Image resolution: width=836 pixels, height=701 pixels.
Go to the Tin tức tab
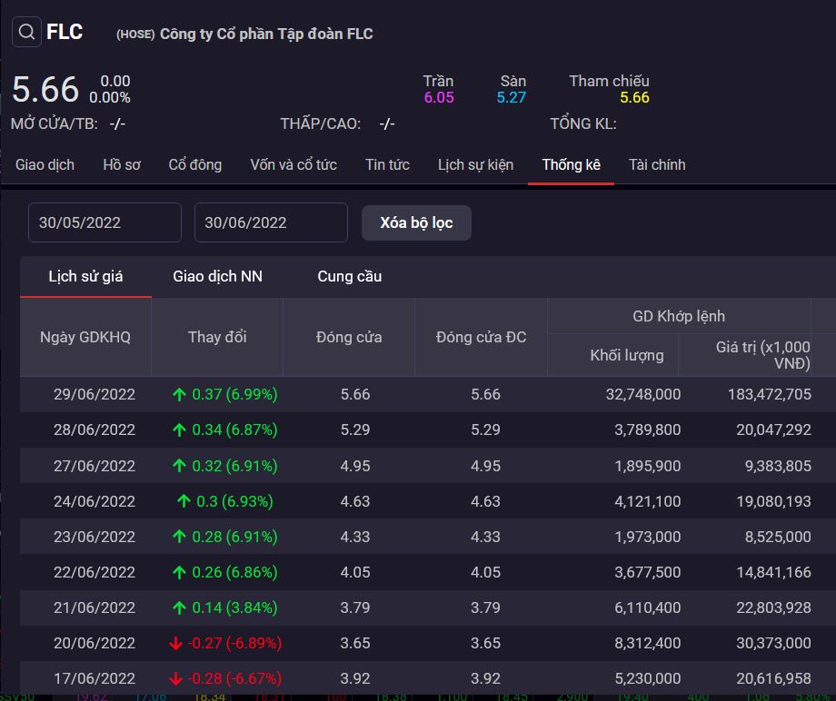(387, 164)
